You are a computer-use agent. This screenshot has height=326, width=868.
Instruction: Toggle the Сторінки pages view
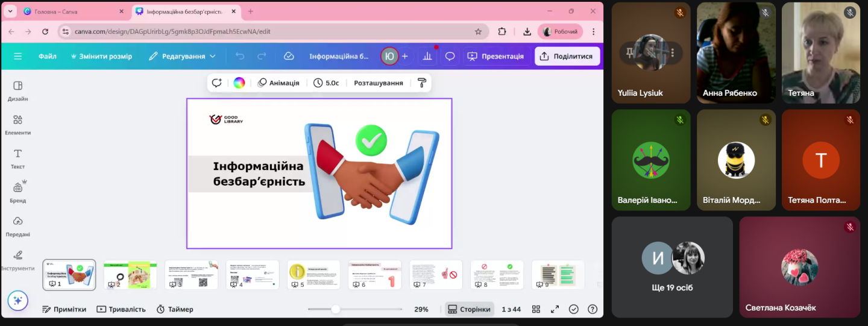[470, 309]
